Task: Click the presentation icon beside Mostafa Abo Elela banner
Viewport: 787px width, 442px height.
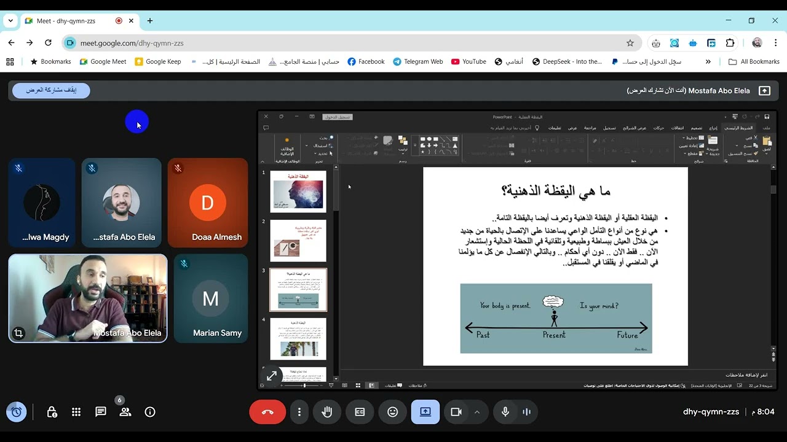Action: click(x=764, y=90)
